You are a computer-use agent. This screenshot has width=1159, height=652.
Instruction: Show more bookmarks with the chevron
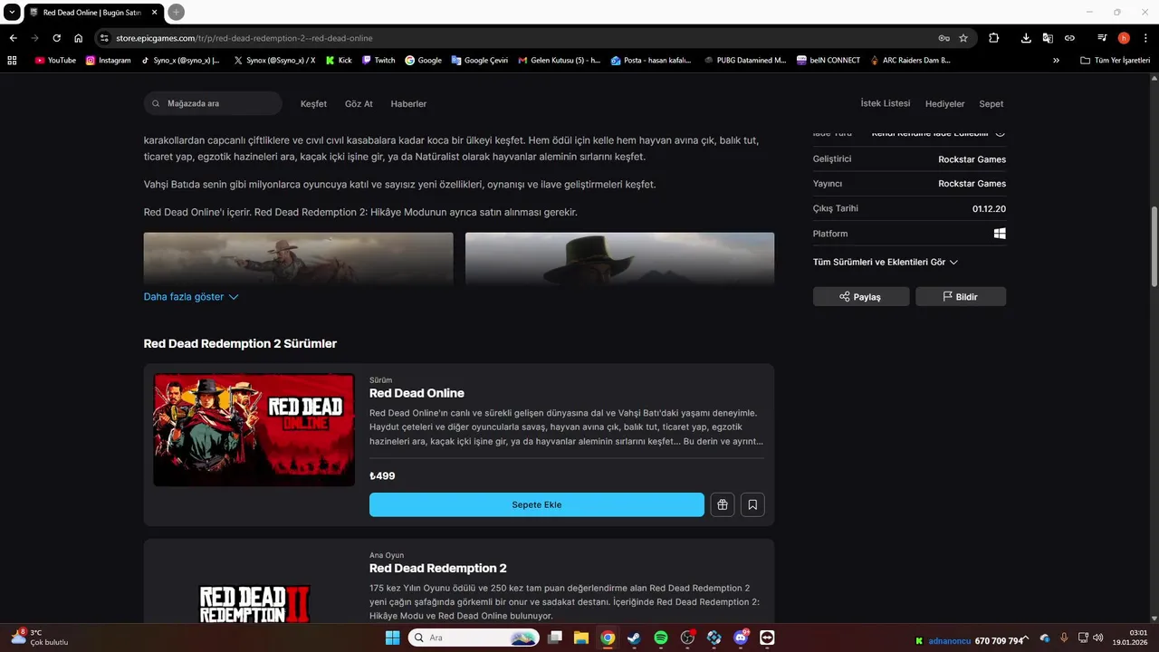(1056, 61)
